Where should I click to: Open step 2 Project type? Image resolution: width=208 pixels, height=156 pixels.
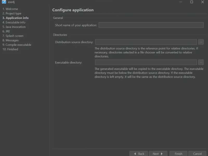[x=12, y=14]
